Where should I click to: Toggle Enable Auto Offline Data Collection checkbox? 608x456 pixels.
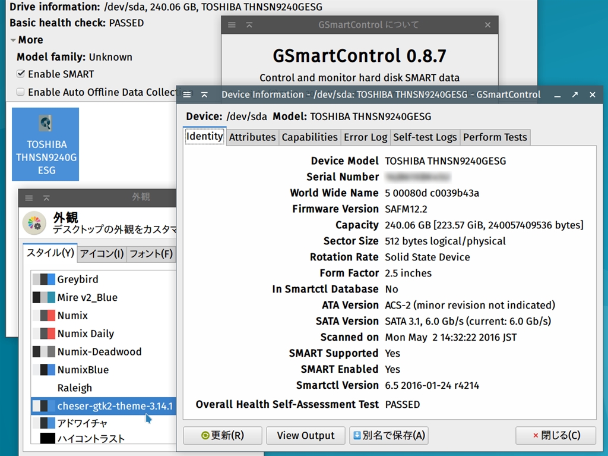(x=21, y=92)
